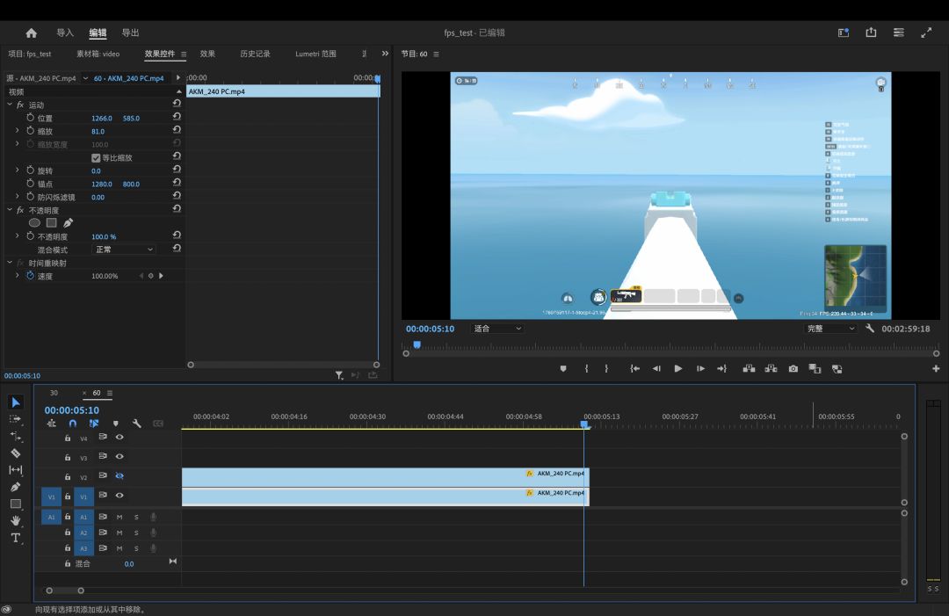Switch to the Export tab
The image size is (949, 616).
click(130, 33)
